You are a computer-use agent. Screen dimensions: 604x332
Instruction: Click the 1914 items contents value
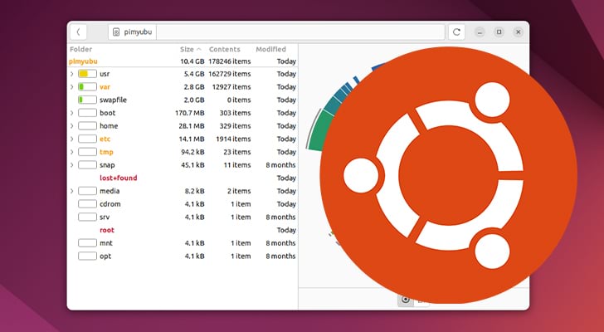(233, 139)
